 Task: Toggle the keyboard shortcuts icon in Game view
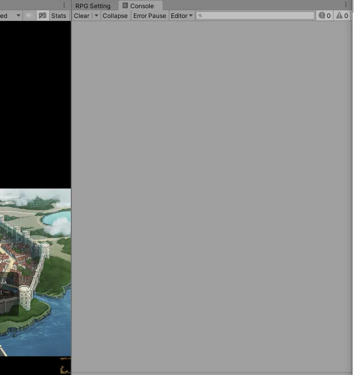click(x=43, y=15)
